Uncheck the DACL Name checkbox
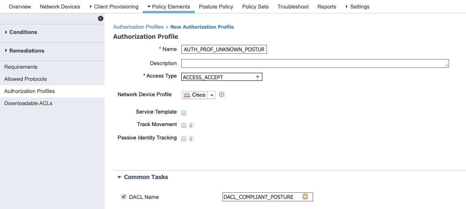 (x=124, y=197)
